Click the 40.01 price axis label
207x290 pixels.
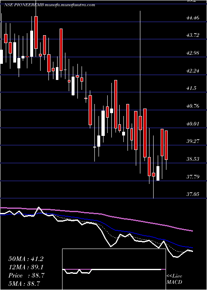click(x=193, y=123)
